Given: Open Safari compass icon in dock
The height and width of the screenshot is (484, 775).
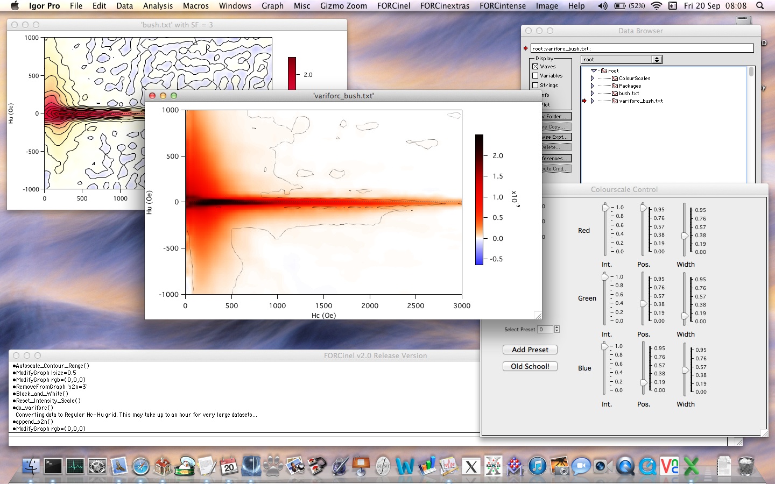Looking at the screenshot, I should (141, 466).
